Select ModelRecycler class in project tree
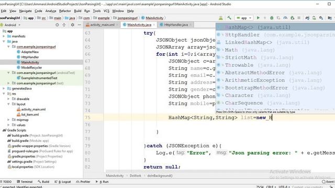This screenshot has width=335, height=188. [31, 67]
